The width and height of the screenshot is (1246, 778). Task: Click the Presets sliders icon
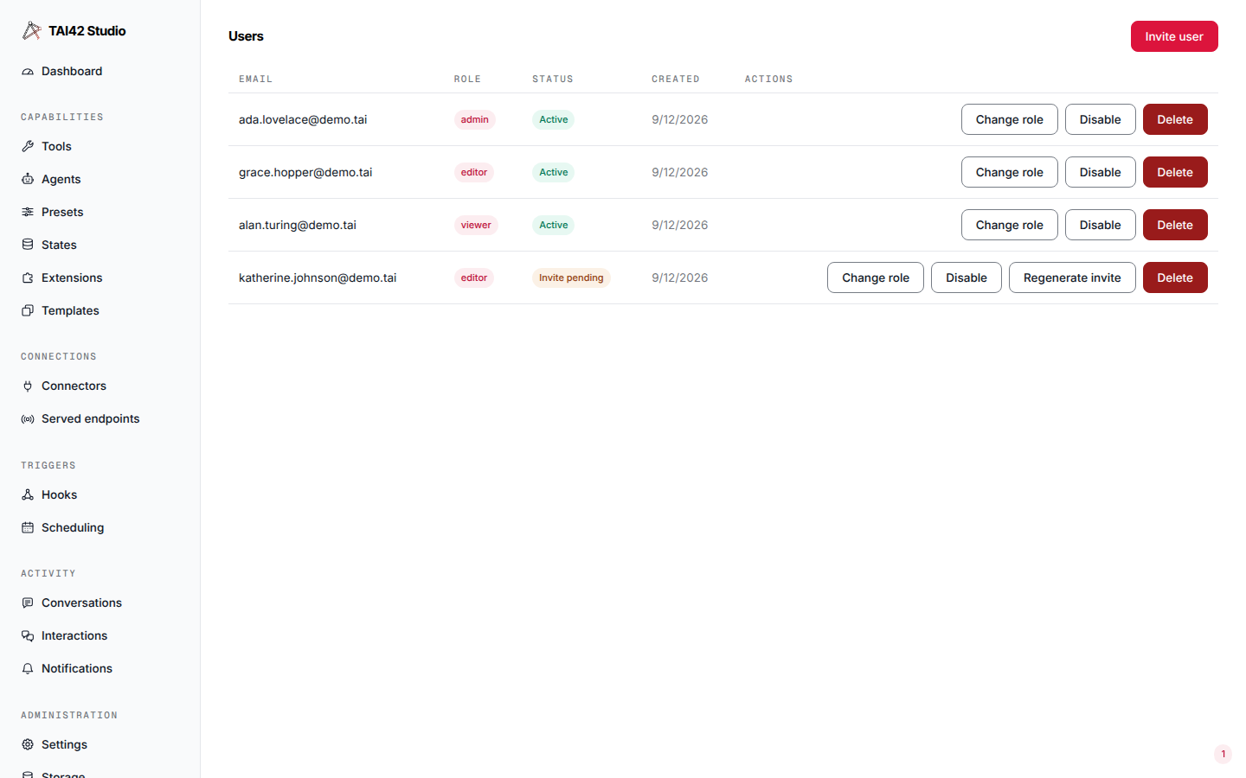click(x=28, y=213)
